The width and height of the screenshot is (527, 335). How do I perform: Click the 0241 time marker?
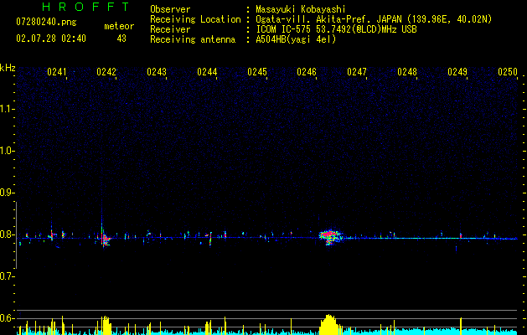[x=56, y=72]
